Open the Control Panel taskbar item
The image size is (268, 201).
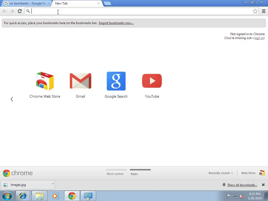[88, 196]
